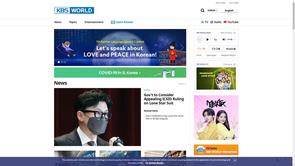Switch to radio Ch 2 tab

[x=216, y=49]
